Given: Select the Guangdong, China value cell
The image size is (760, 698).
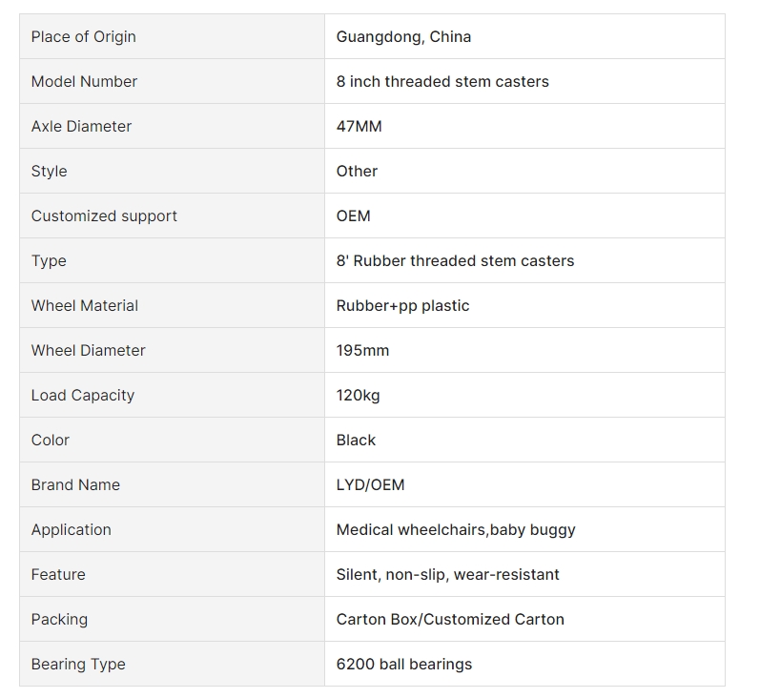Looking at the screenshot, I should (524, 36).
